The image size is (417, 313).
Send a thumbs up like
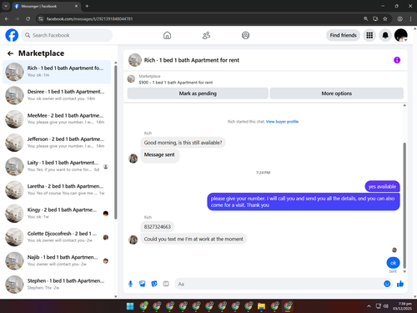tap(400, 284)
